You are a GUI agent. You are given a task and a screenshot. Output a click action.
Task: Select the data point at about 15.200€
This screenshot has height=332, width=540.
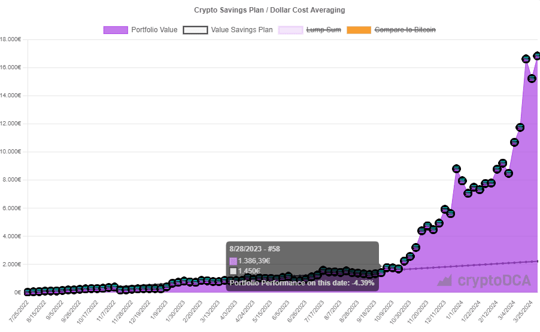(532, 79)
